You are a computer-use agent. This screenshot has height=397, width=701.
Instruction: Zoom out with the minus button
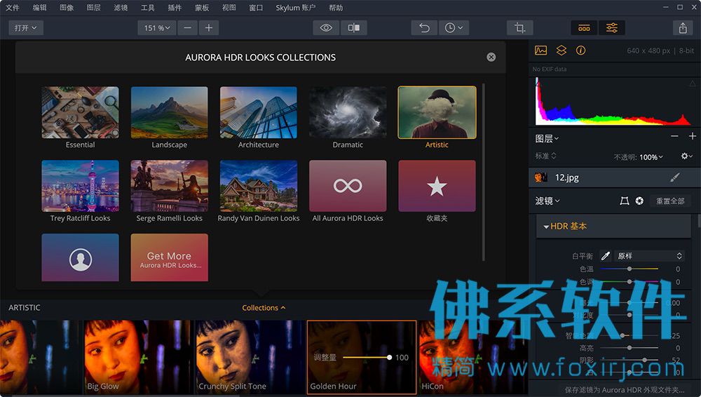pos(187,28)
